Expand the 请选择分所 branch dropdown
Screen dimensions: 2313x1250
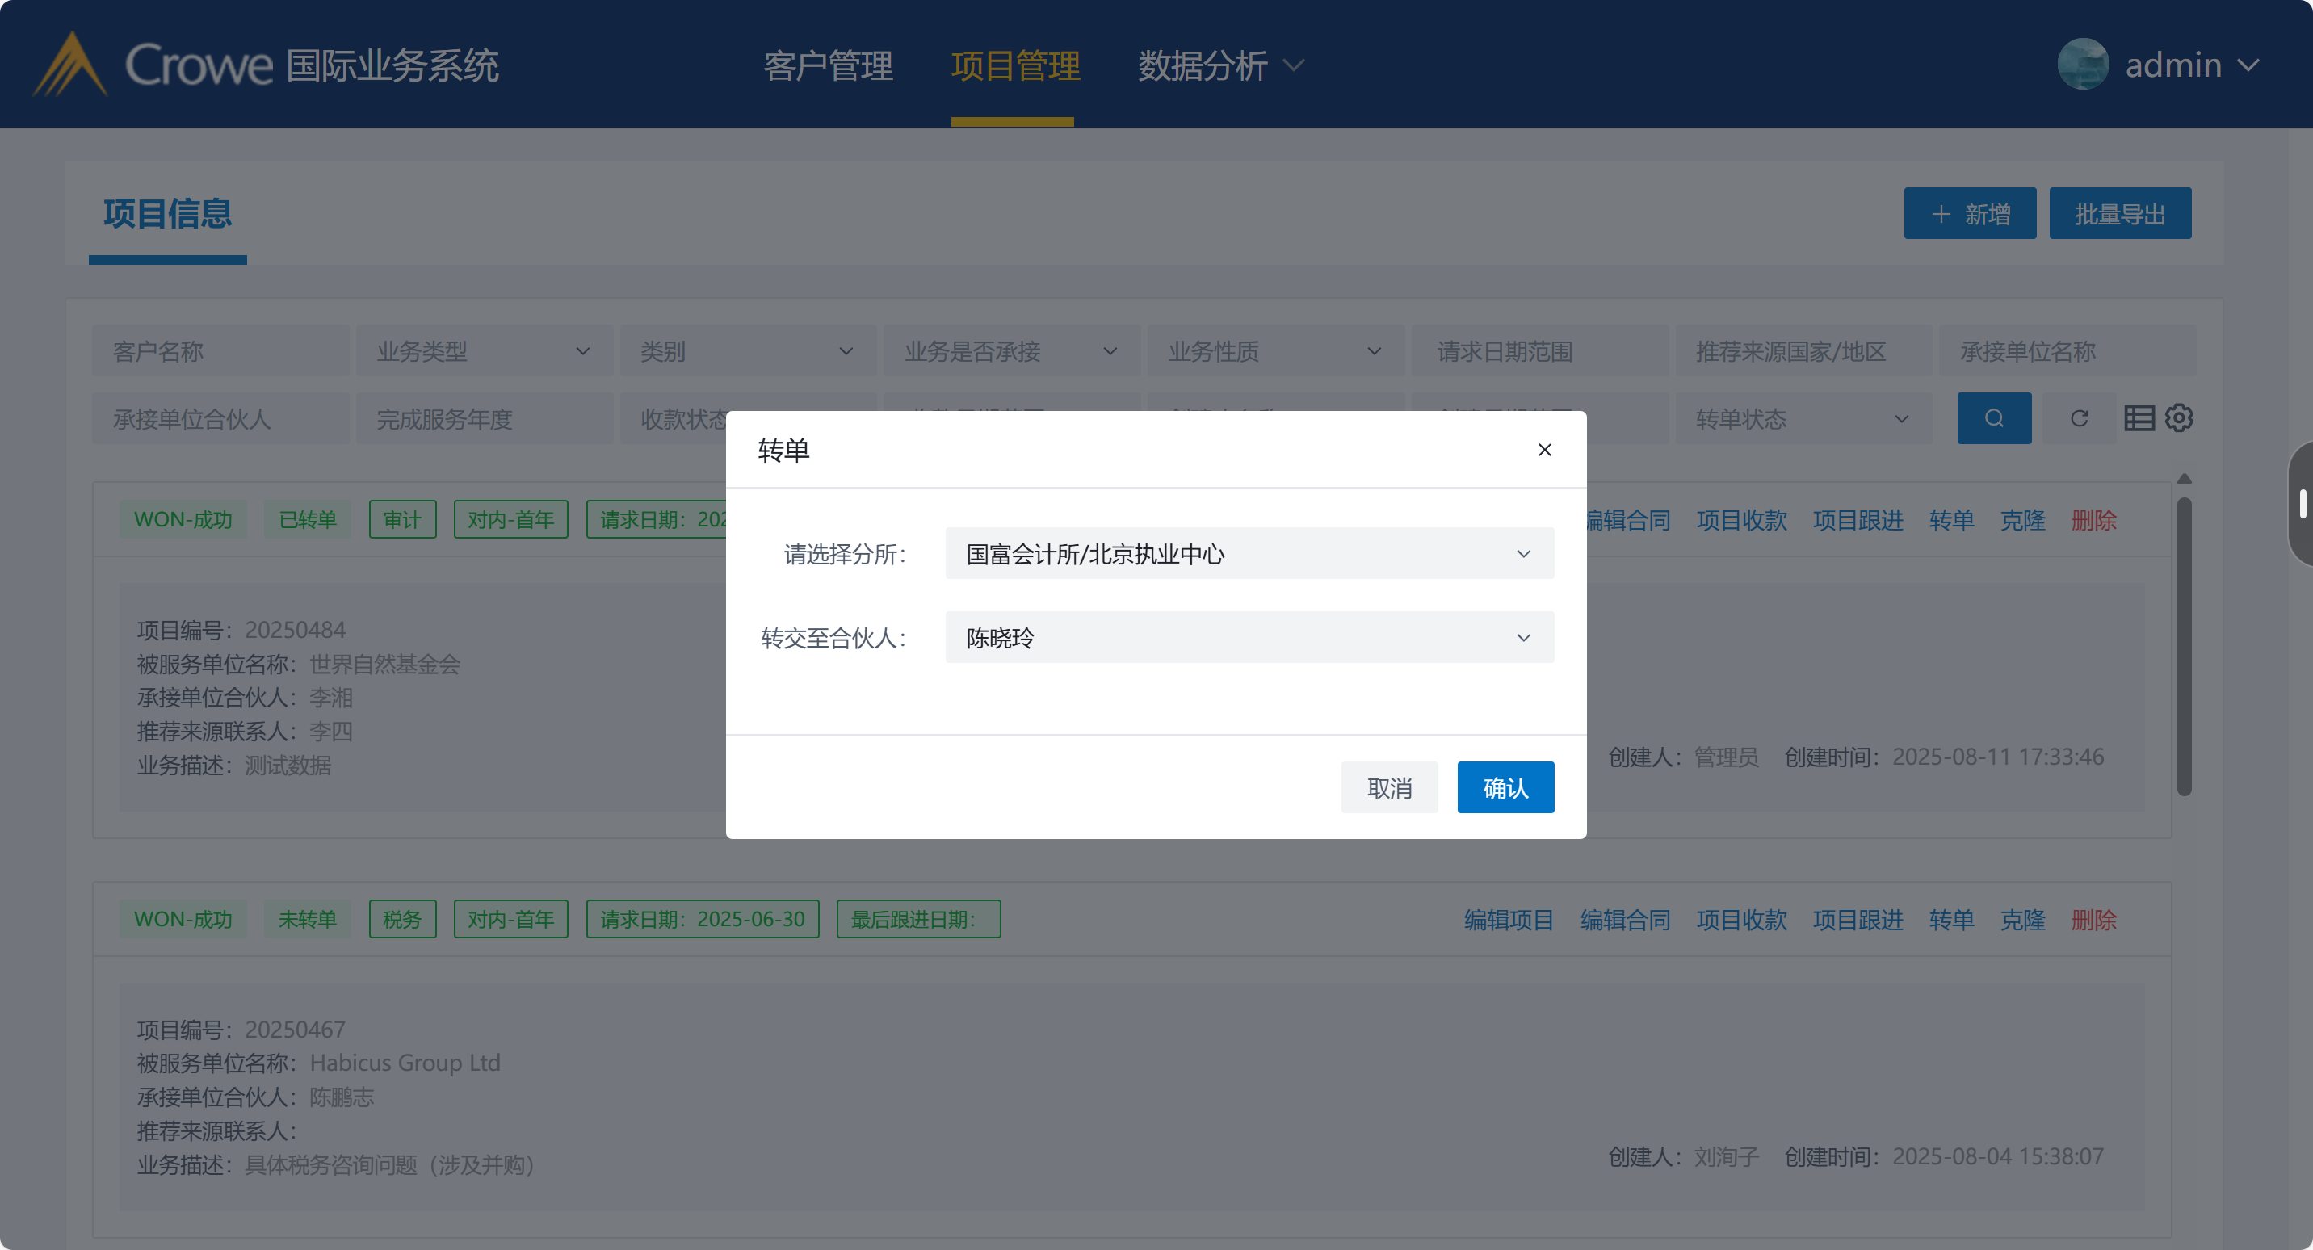click(x=1249, y=554)
